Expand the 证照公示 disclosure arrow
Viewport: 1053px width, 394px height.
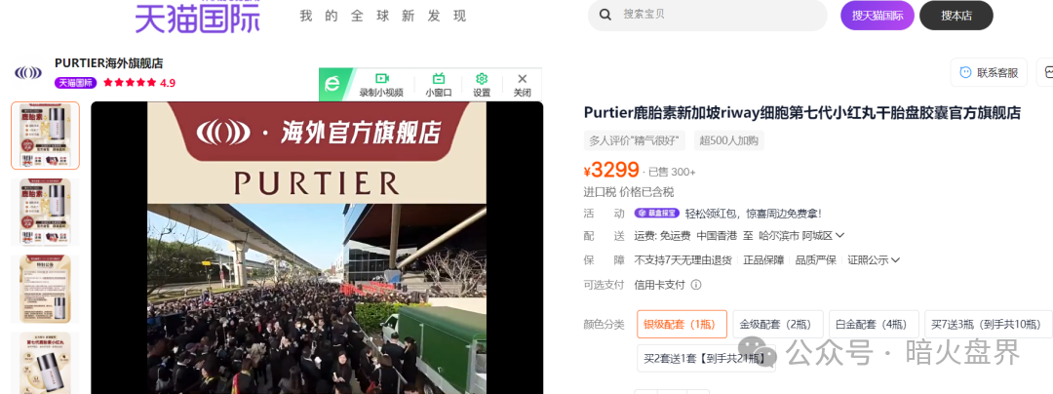pyautogui.click(x=895, y=260)
